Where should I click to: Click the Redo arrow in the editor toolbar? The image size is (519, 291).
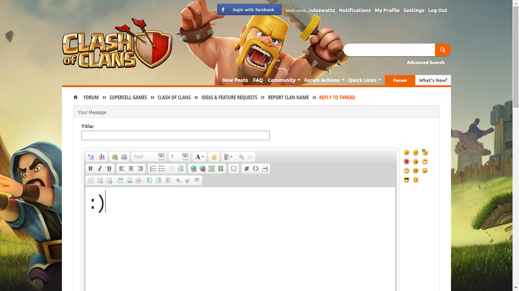pyautogui.click(x=250, y=157)
